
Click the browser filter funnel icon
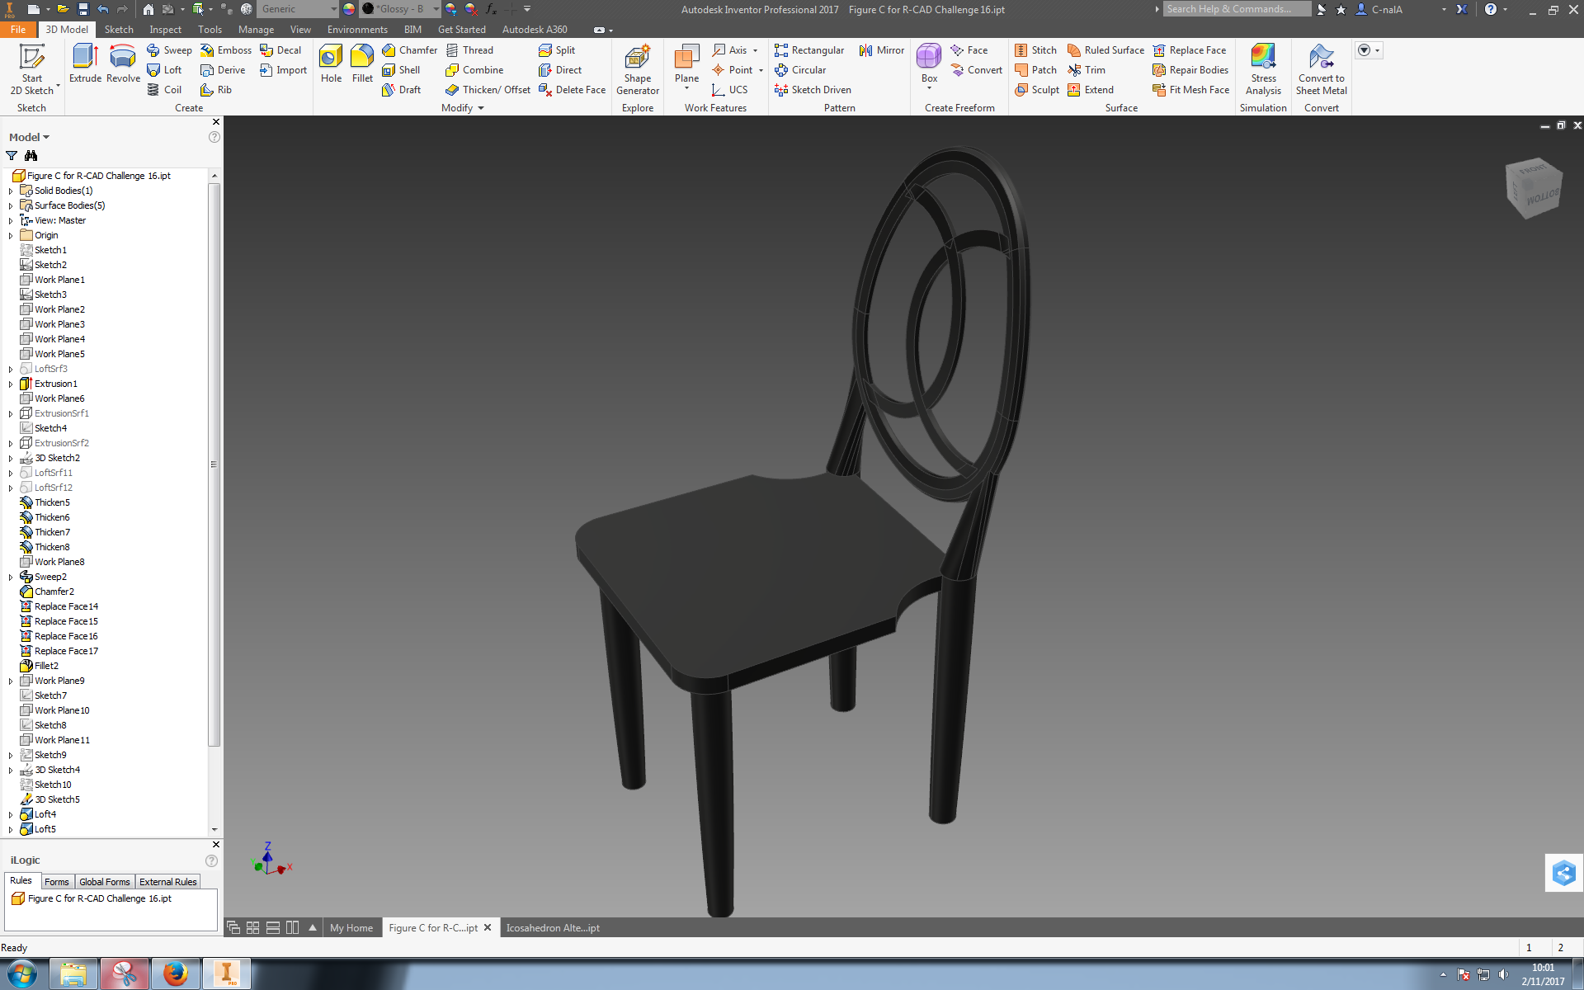point(12,156)
